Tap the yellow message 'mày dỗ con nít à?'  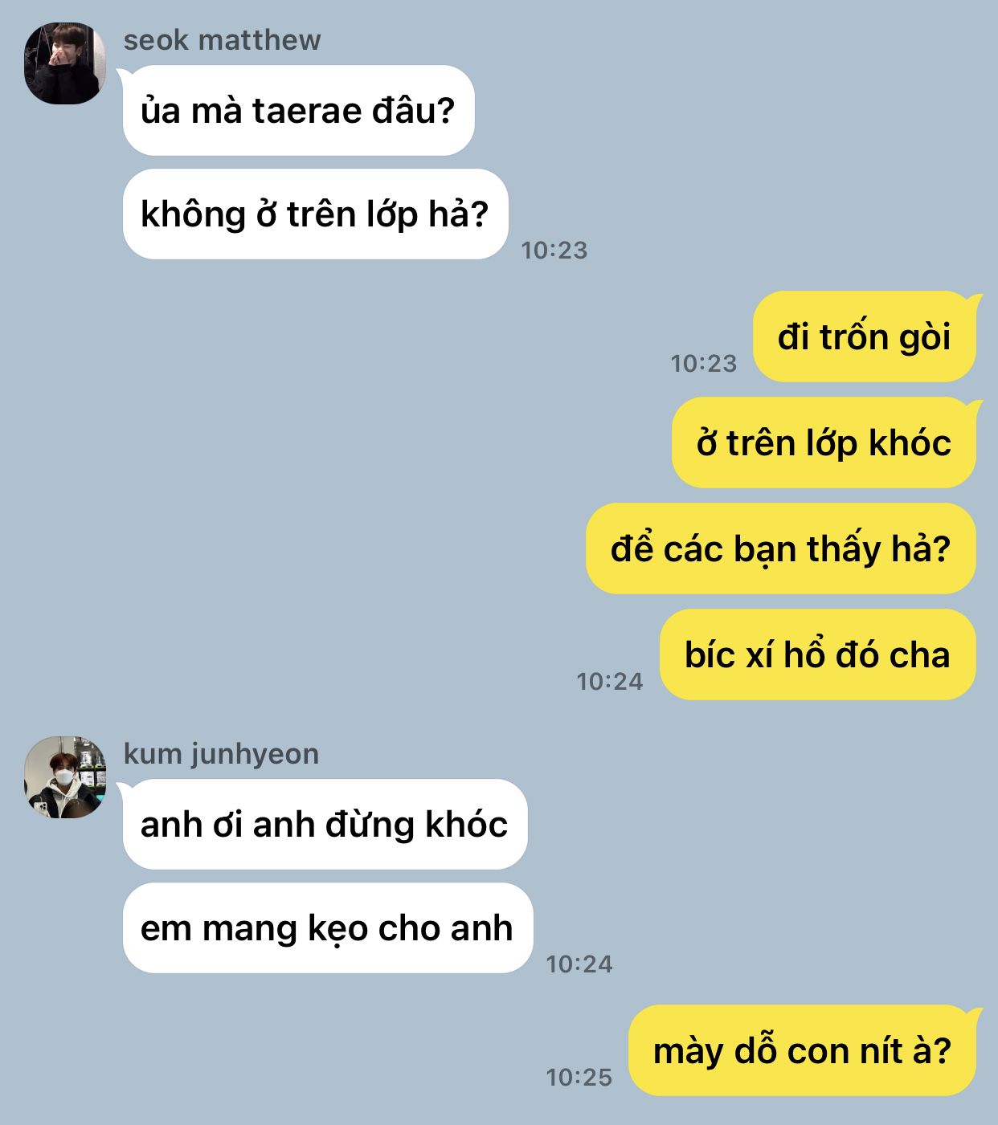coord(803,1051)
